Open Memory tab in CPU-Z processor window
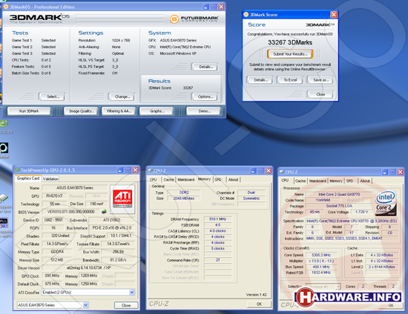The height and width of the screenshot is (314, 408). click(x=336, y=181)
